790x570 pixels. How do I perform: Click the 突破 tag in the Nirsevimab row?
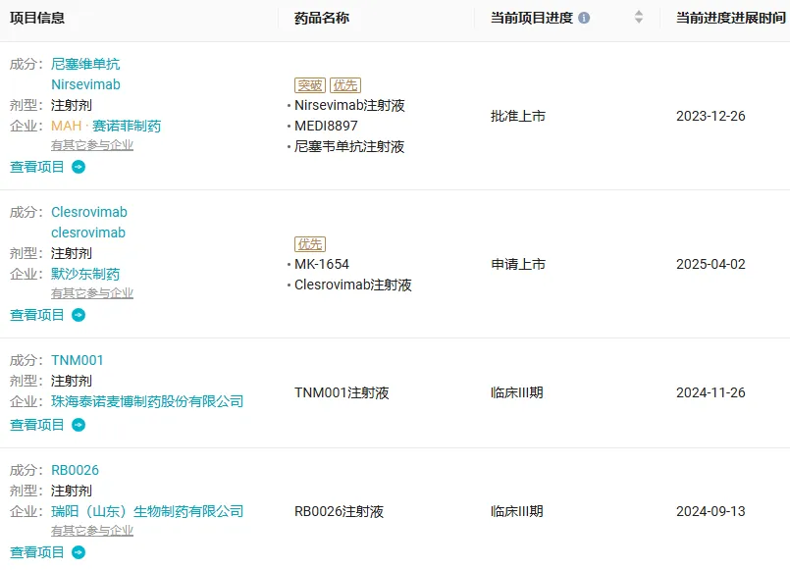310,85
